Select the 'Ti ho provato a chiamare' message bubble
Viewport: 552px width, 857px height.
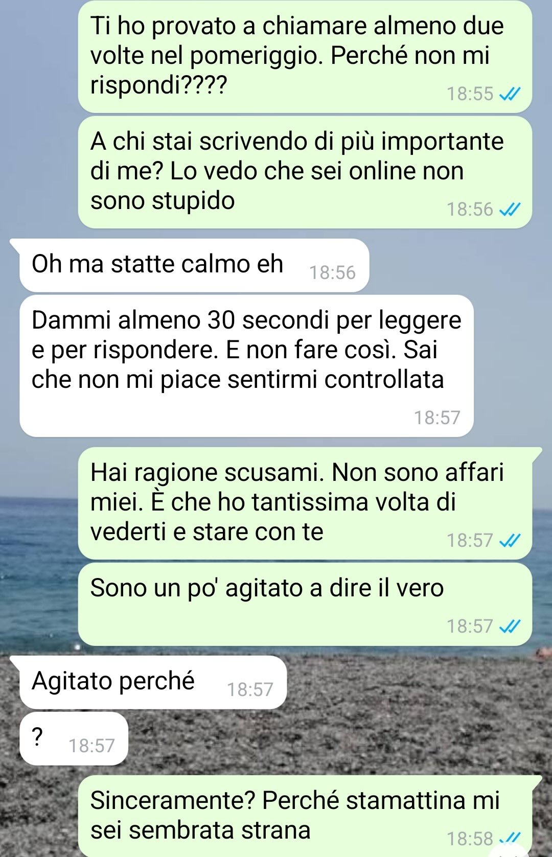[305, 56]
